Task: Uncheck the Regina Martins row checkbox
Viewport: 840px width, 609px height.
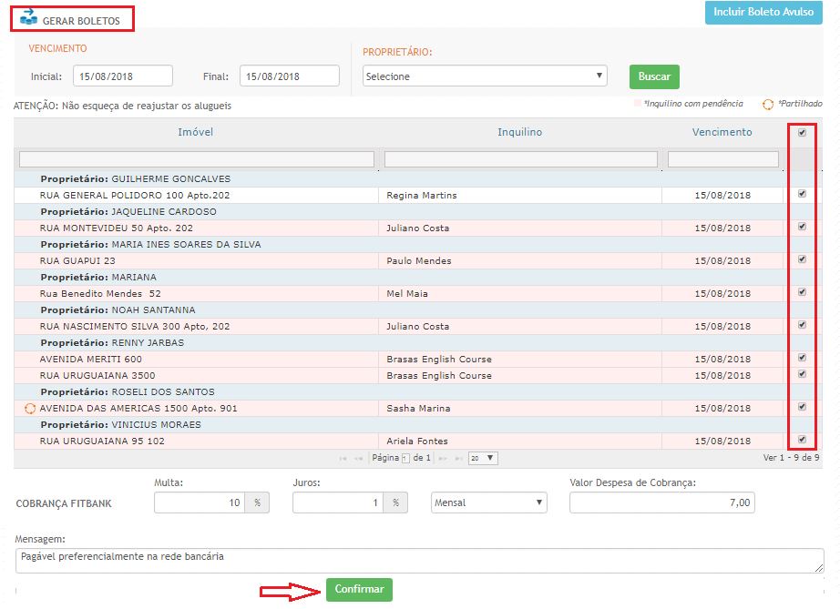Action: (x=802, y=195)
